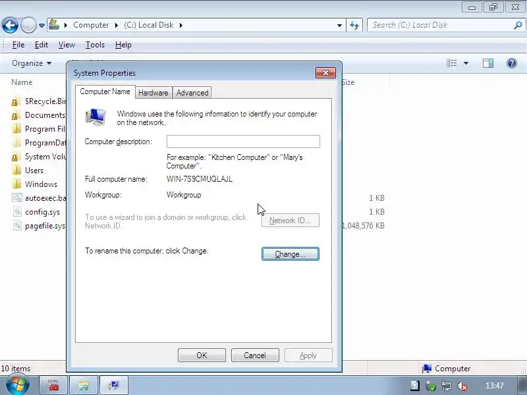Open the Organize dropdown
This screenshot has height=395, width=527.
32,63
